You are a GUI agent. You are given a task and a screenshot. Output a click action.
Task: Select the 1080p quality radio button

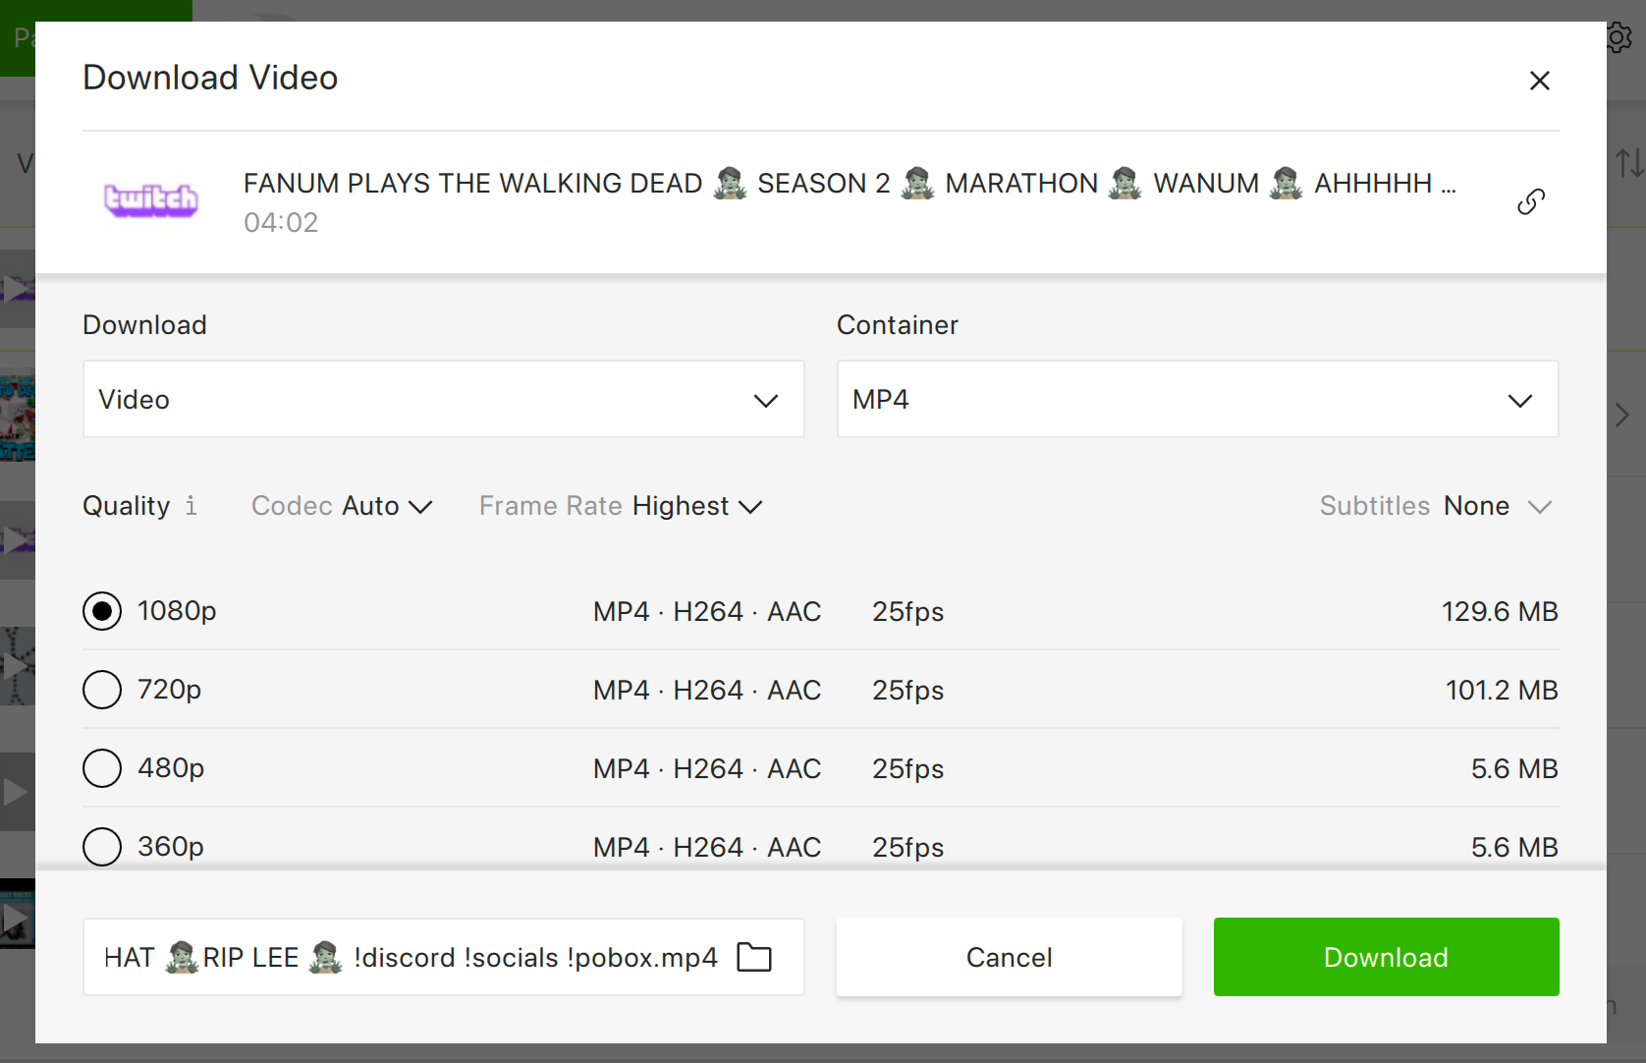click(x=102, y=611)
